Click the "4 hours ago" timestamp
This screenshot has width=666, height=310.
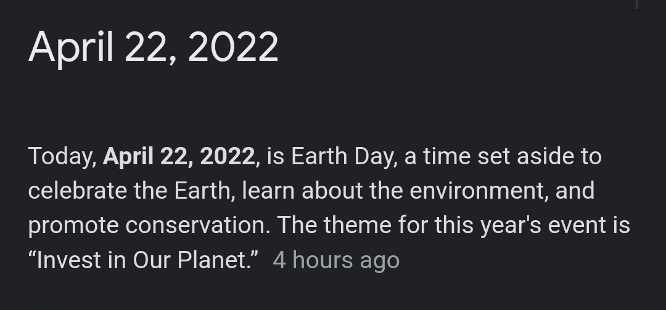click(x=336, y=260)
